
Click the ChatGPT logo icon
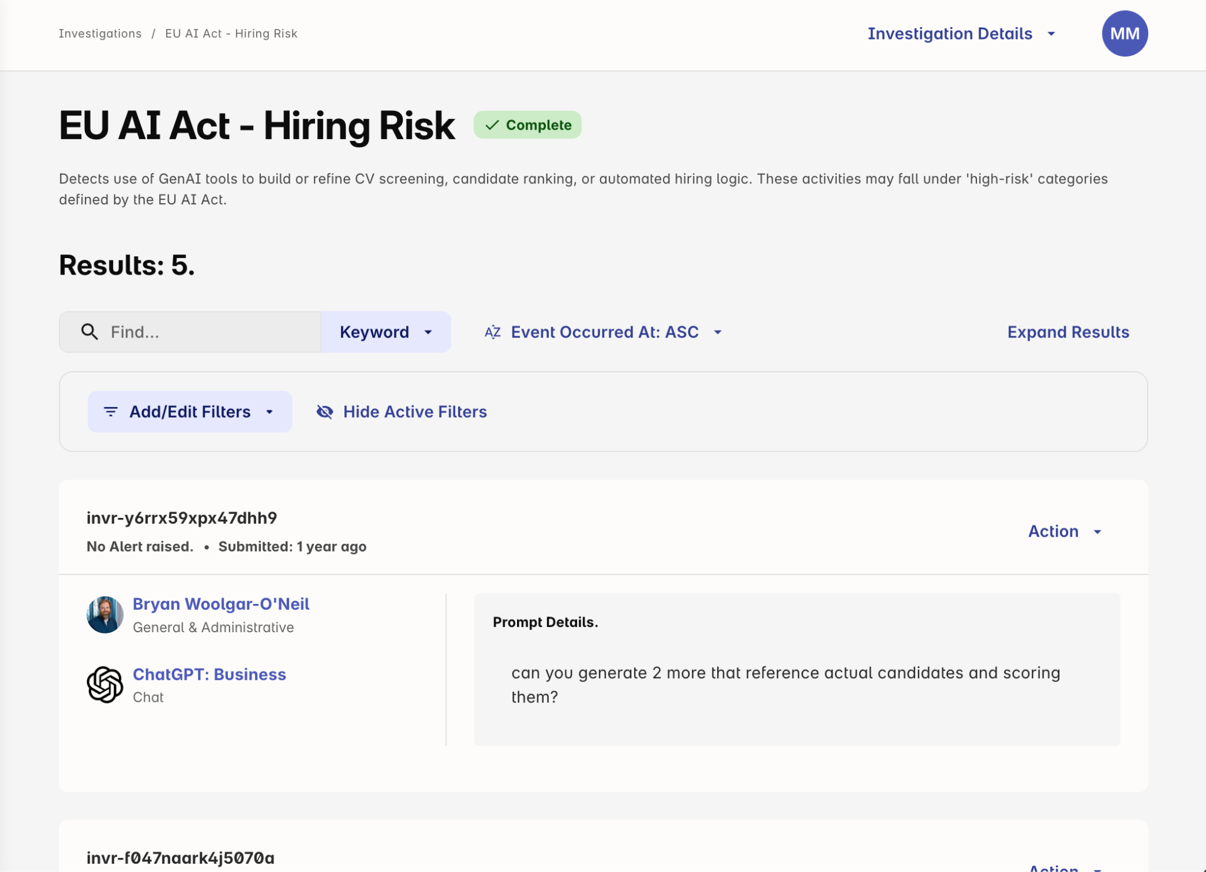point(105,685)
